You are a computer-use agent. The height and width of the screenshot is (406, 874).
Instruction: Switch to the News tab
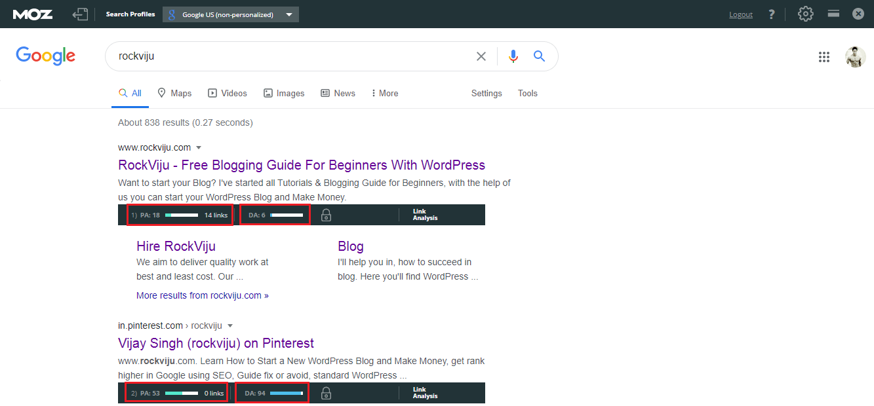tap(338, 94)
